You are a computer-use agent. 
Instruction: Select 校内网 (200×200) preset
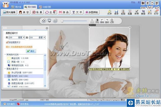pyautogui.click(x=24, y=76)
